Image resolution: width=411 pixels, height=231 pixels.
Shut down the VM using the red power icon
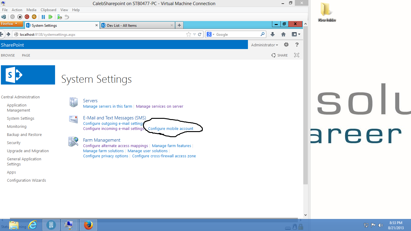(27, 17)
